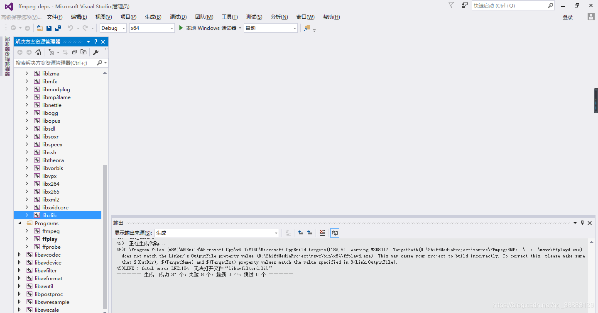
Task: Open the 调试(D) menu
Action: click(178, 17)
